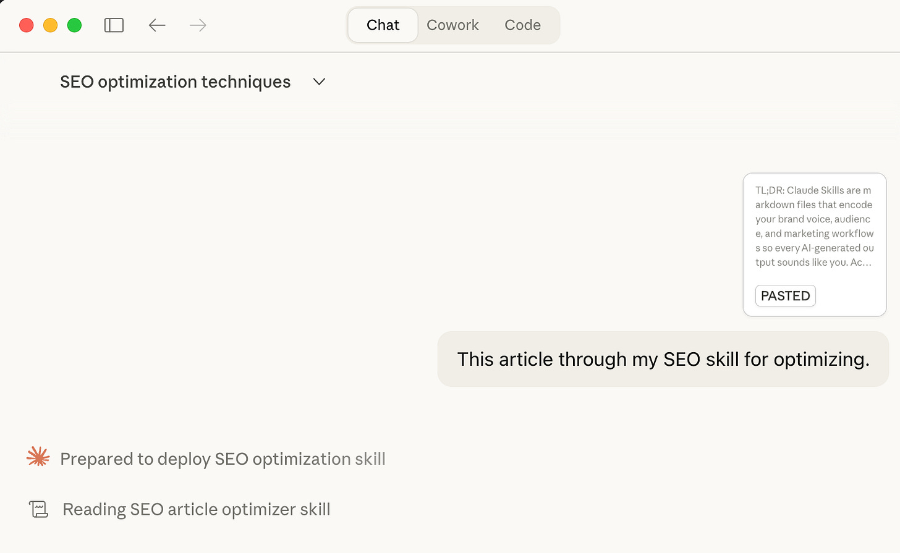Switch to the Cowork tab
Image resolution: width=900 pixels, height=553 pixels.
coord(452,25)
